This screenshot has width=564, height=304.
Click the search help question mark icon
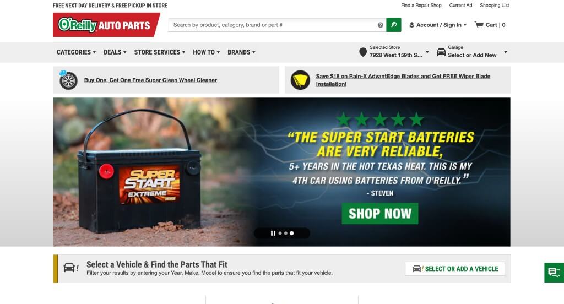pos(380,25)
